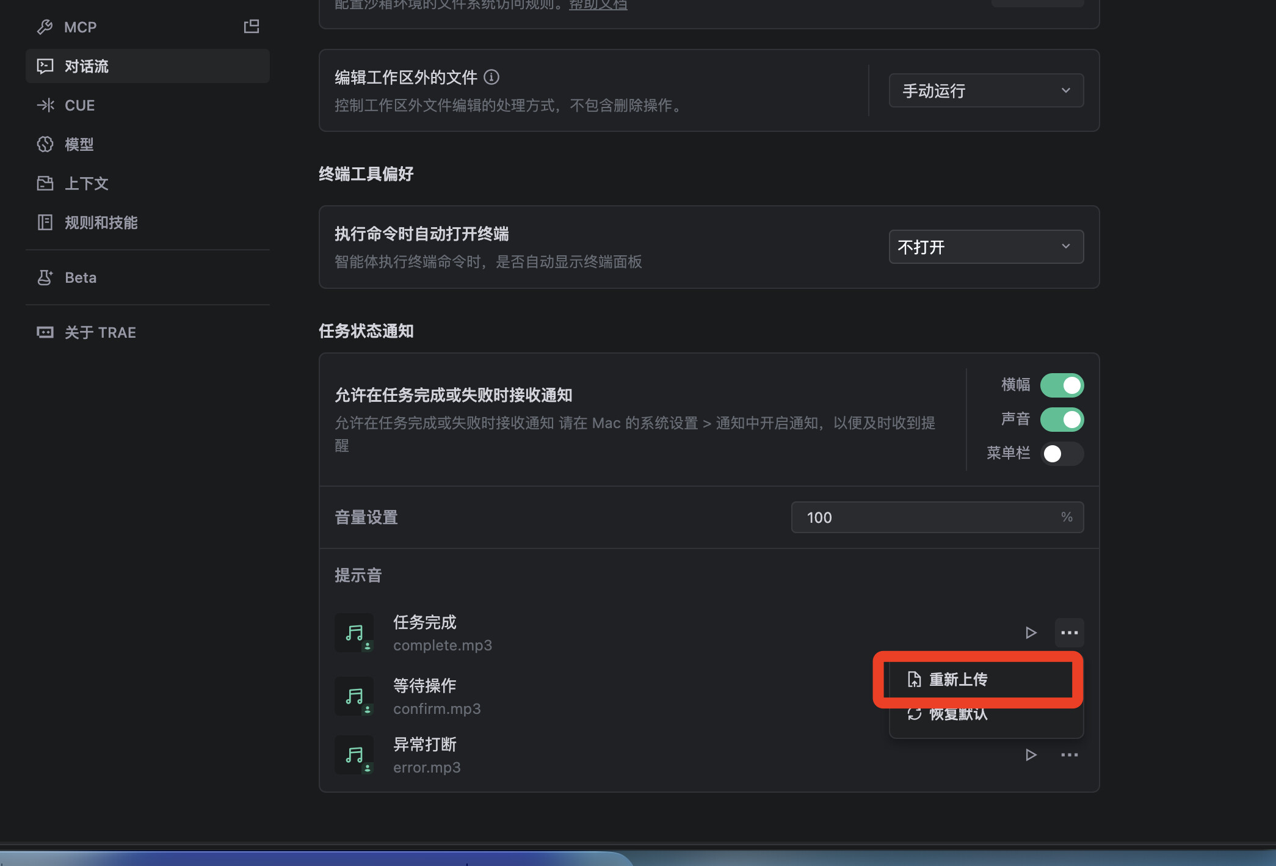Image resolution: width=1276 pixels, height=866 pixels.
Task: Open 关于 TRAE page
Action: 147,332
